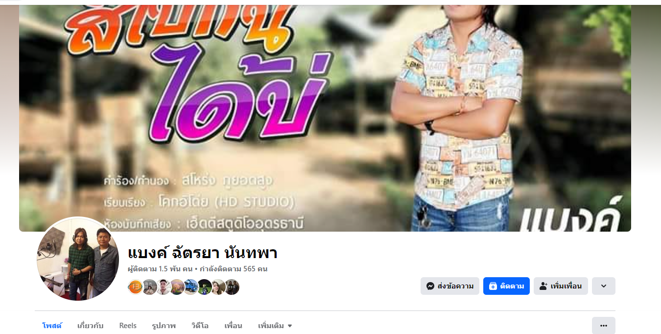This screenshot has width=661, height=334.
Task: Go to the รูปภาพ tab
Action: 164,326
